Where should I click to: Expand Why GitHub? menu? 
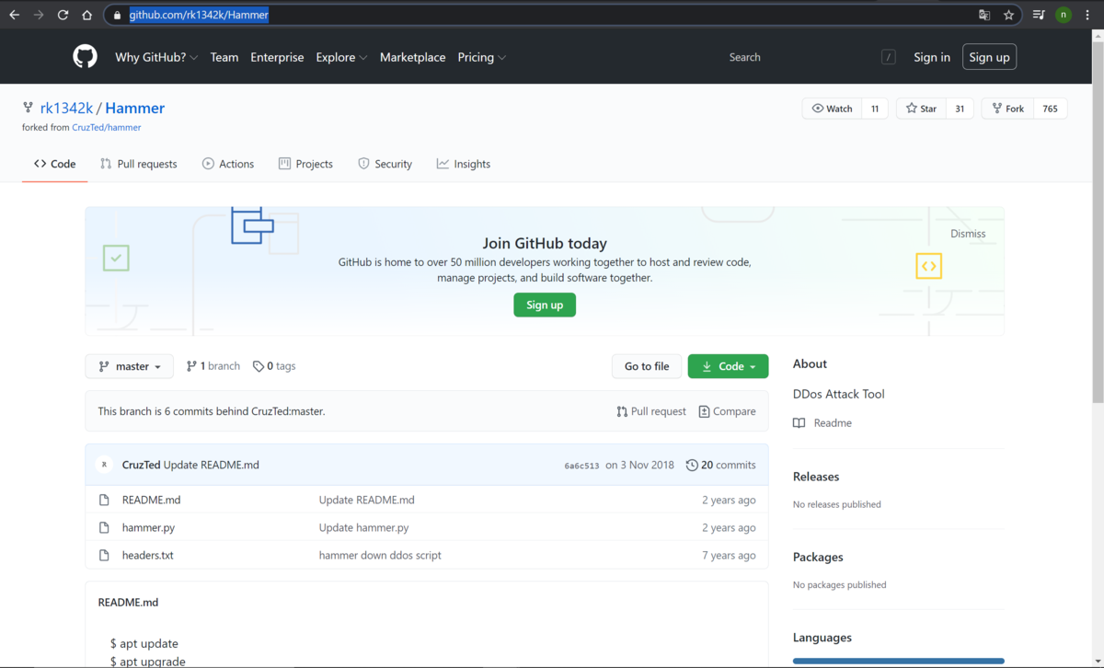[x=156, y=57]
